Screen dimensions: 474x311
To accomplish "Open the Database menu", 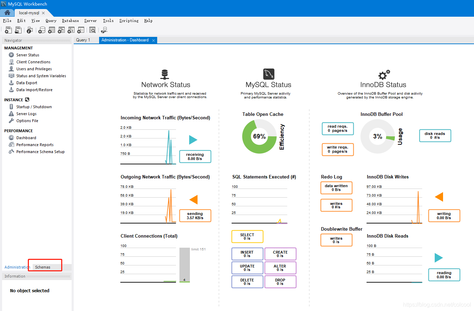I will point(70,21).
